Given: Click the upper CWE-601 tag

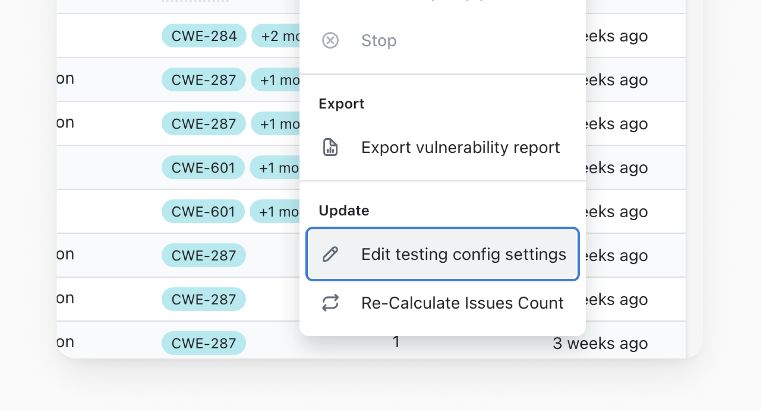Looking at the screenshot, I should pos(203,168).
